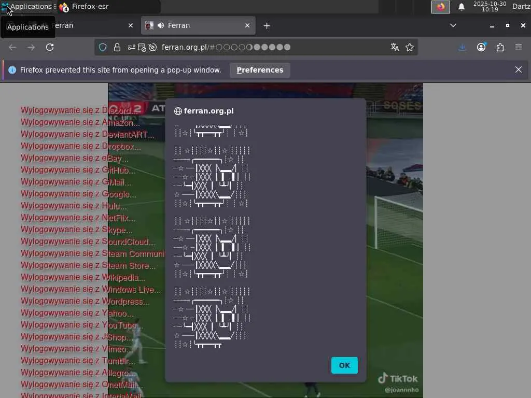Click 'Wylogowywanie się z Yahoo...' text
The image size is (531, 398).
pyautogui.click(x=77, y=313)
